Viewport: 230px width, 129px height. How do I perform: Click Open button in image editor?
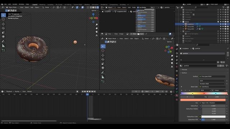pos(141,34)
